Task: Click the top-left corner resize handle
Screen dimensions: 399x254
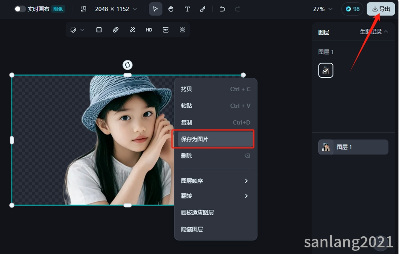Action: point(12,75)
